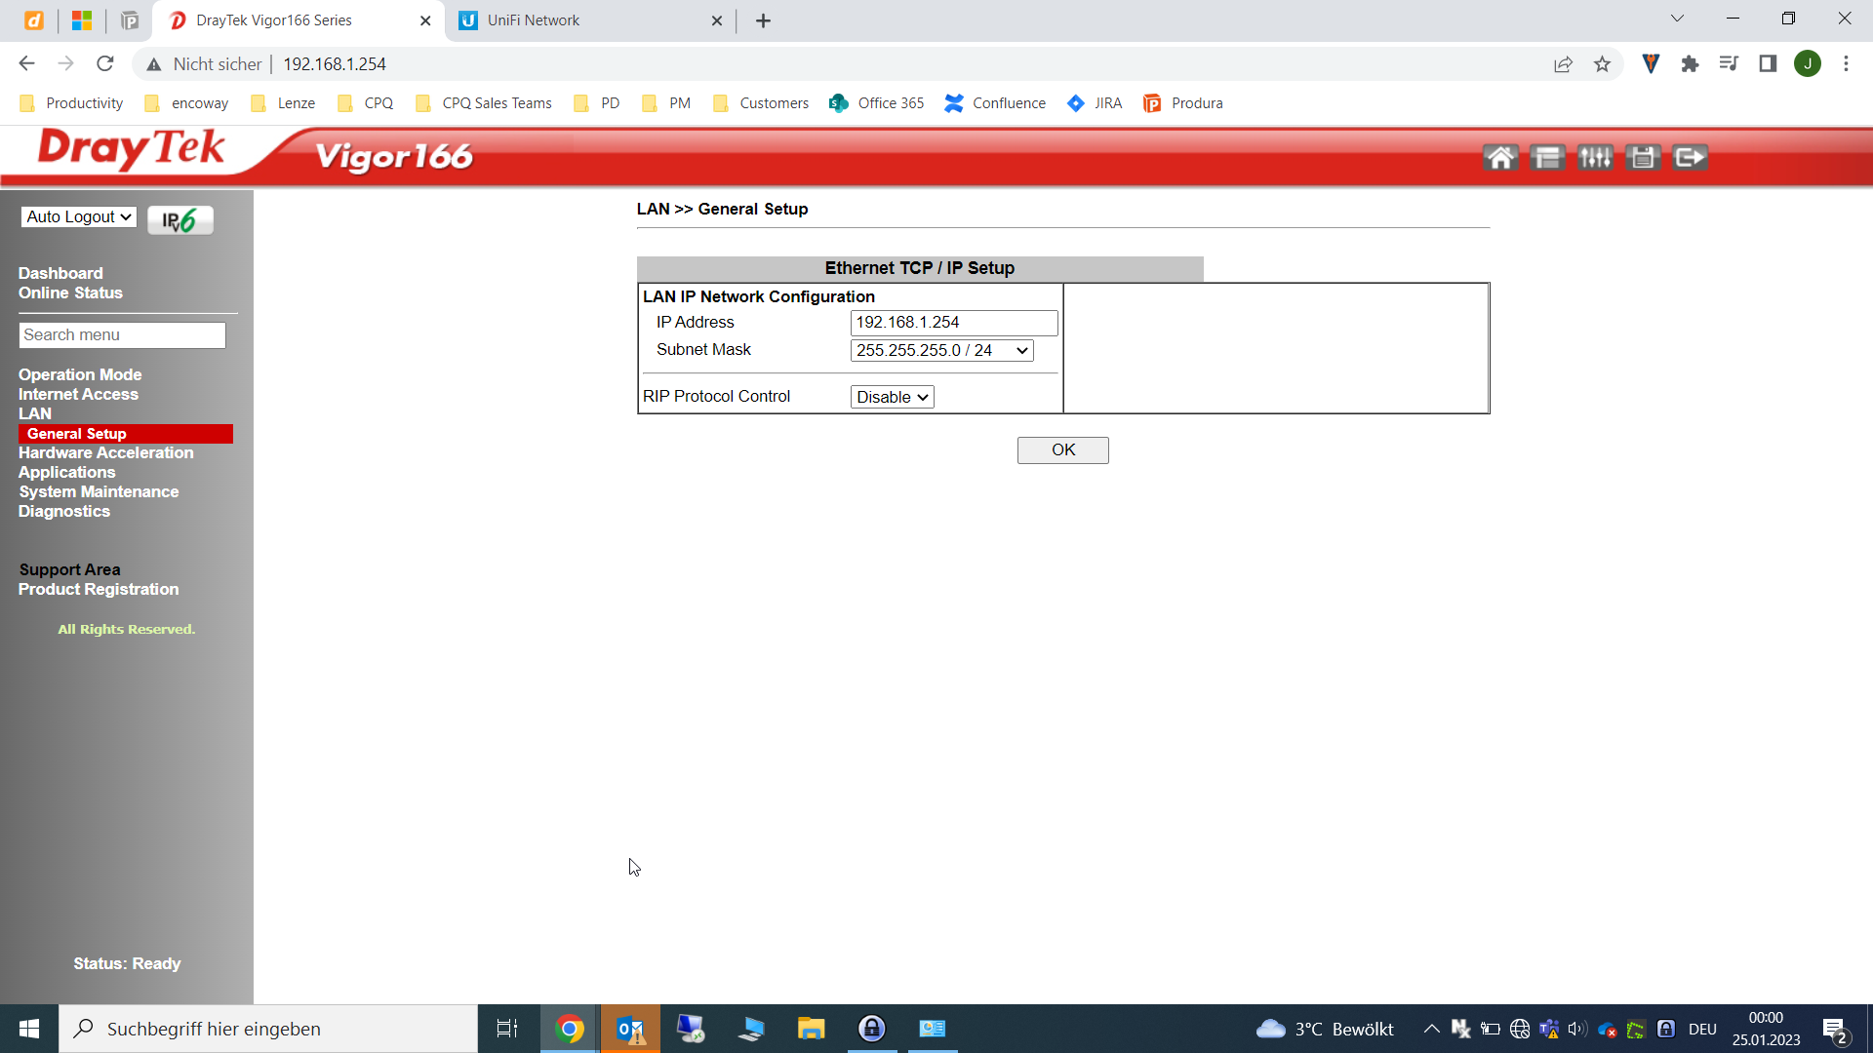Screen dimensions: 1873x1053
Task: Click the IPv6 icon in sidebar
Action: tap(180, 220)
